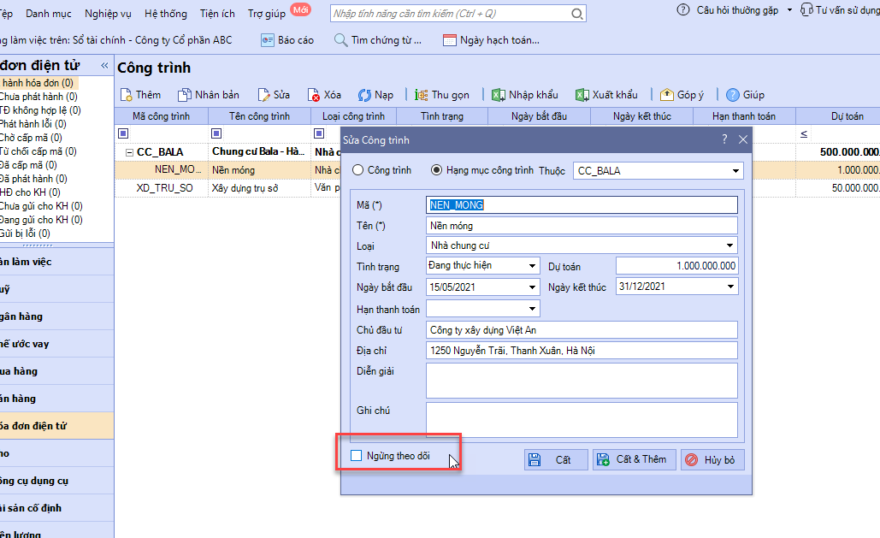Sort by the Tình trạng column header
Viewport: 880px width, 538px height.
pyautogui.click(x=442, y=116)
